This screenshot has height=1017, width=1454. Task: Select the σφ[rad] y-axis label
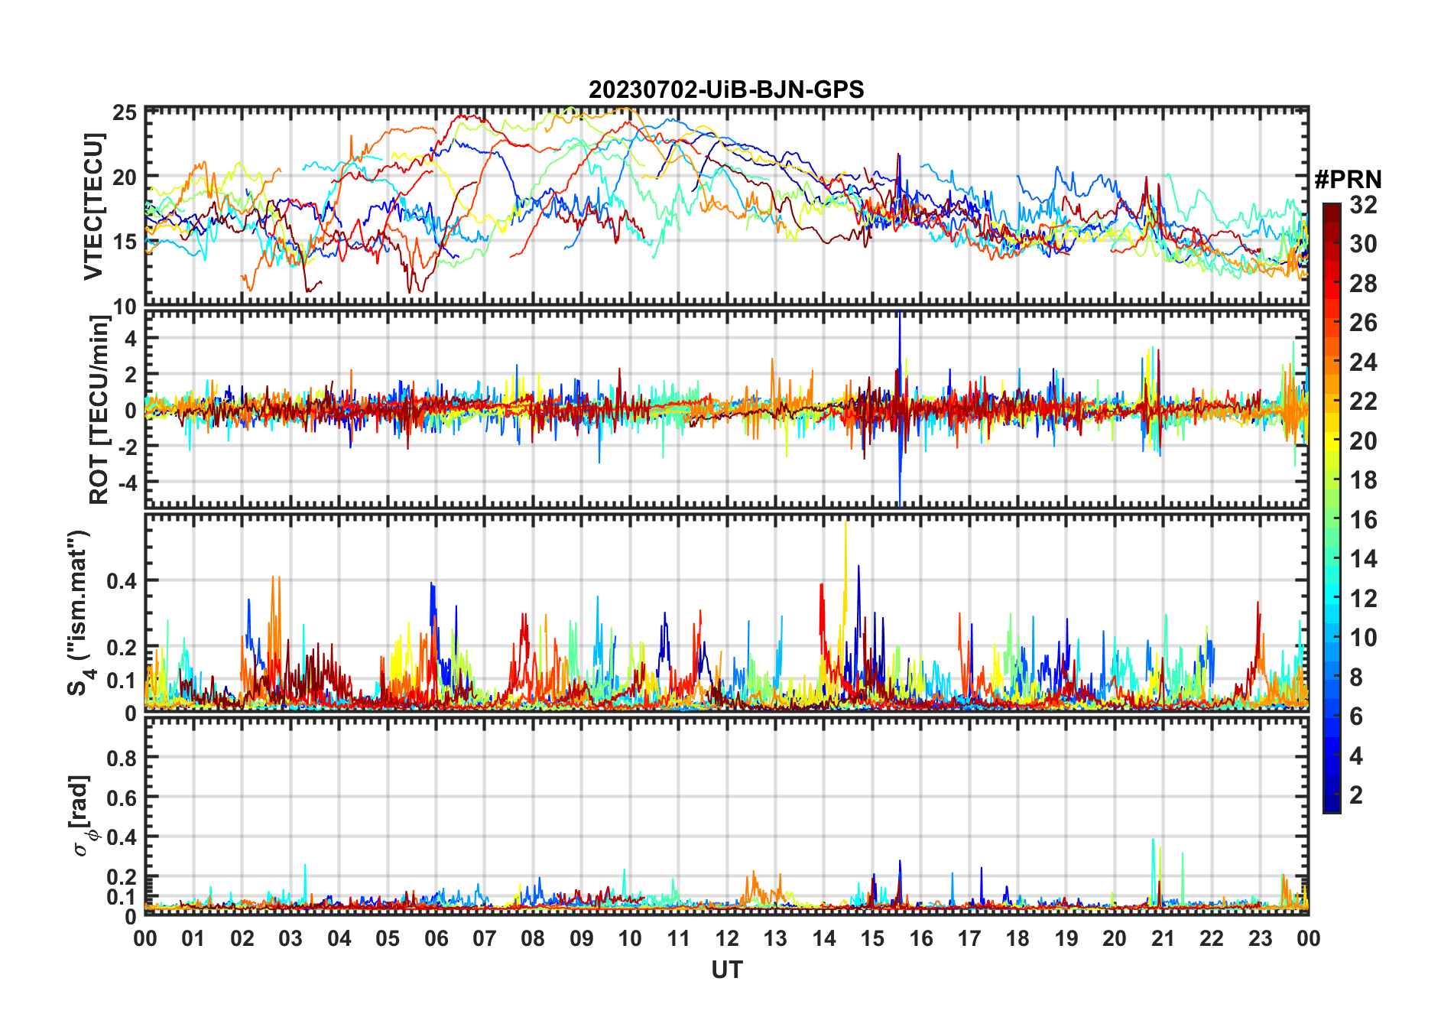83,815
